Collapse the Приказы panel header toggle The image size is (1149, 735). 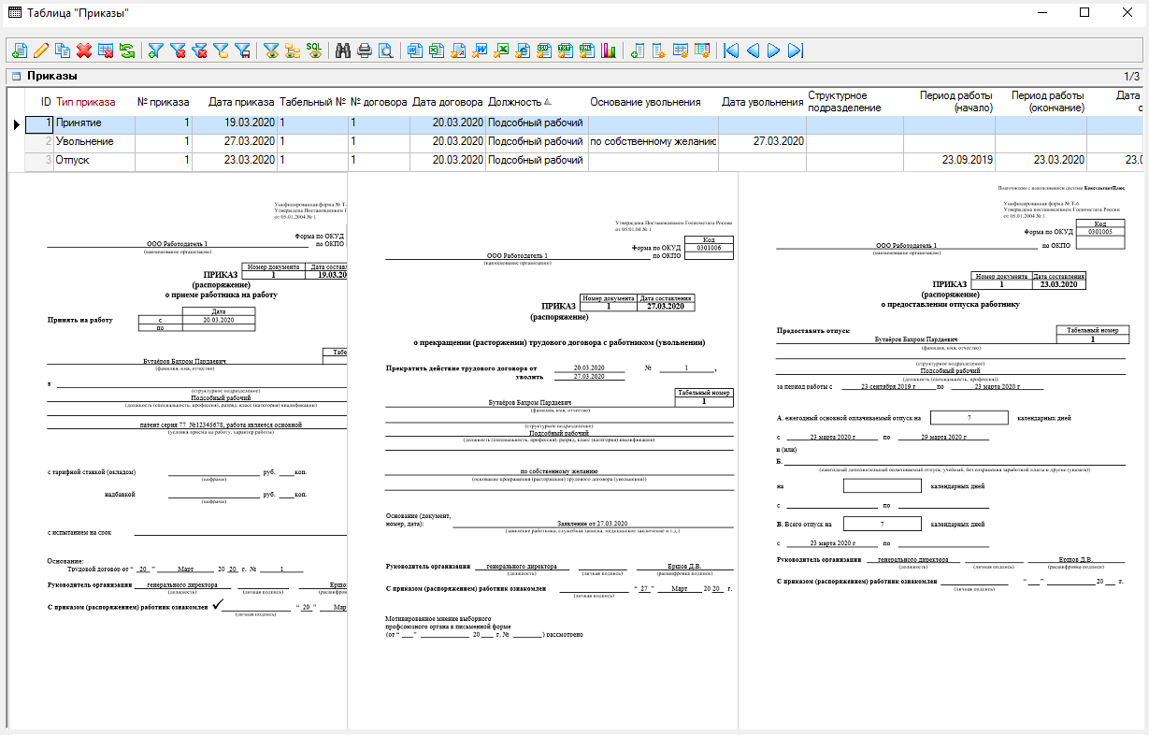16,77
